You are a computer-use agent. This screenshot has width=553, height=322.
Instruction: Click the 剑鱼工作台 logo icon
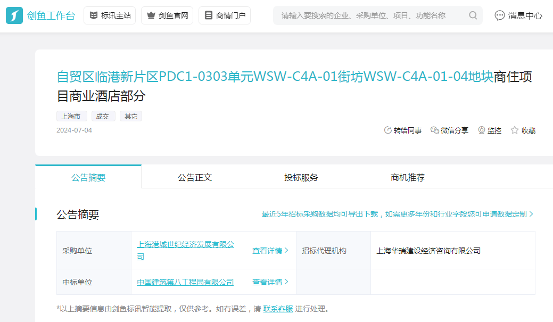tap(14, 15)
